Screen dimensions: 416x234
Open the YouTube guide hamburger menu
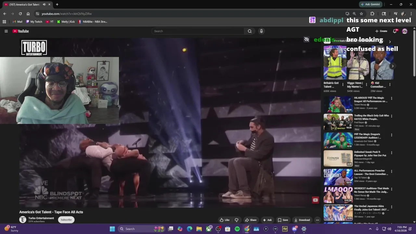coord(6,31)
